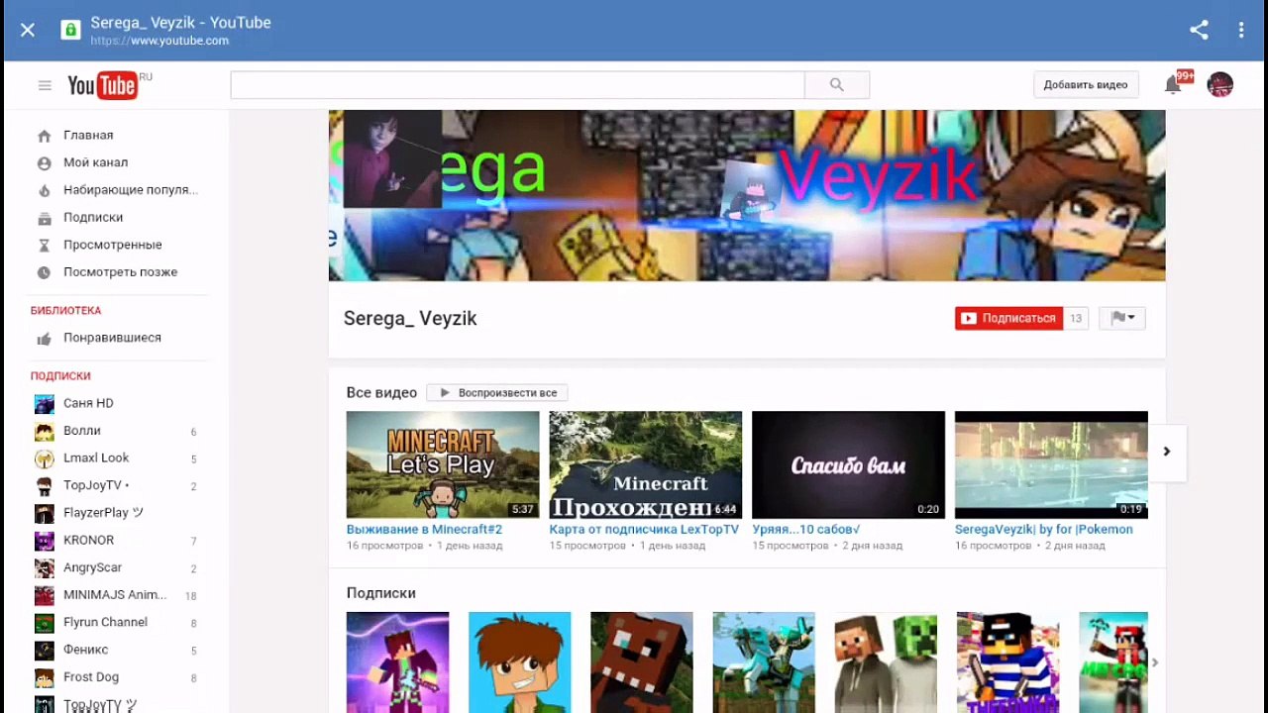The width and height of the screenshot is (1268, 713).
Task: Toggle the YouTube hamburger guide menu
Action: (45, 85)
